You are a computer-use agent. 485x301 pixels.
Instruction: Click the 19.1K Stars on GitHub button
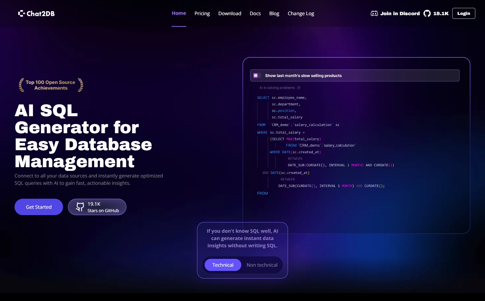pyautogui.click(x=97, y=207)
